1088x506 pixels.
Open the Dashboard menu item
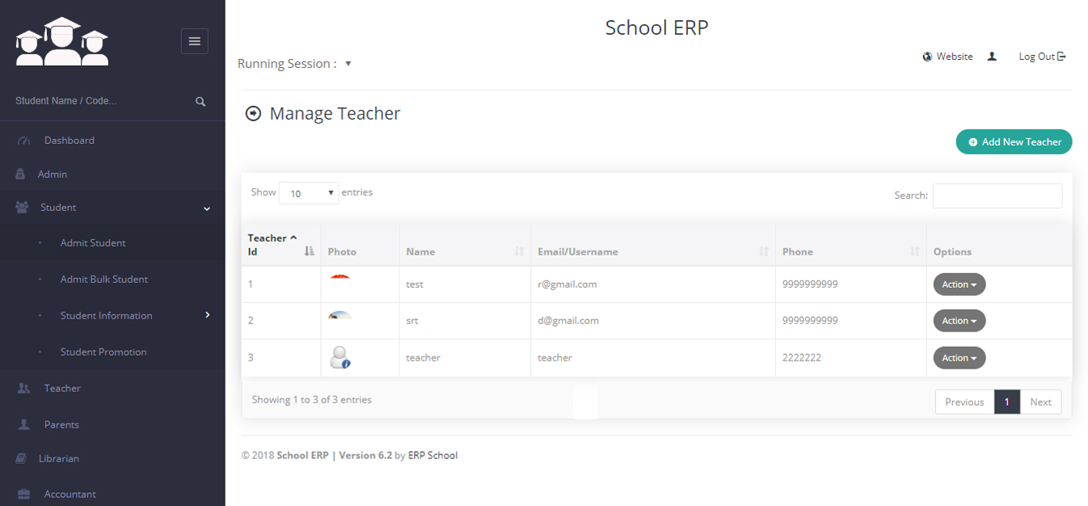69,141
